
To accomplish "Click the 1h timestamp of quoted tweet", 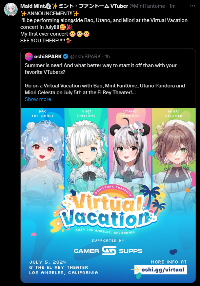I will pyautogui.click(x=107, y=57).
